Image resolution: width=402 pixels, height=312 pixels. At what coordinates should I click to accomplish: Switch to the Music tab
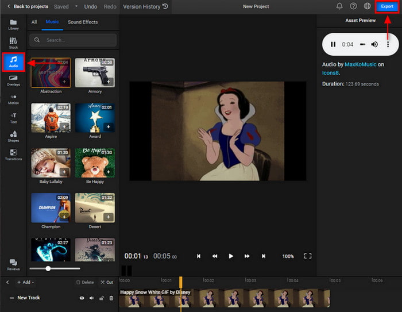click(52, 22)
